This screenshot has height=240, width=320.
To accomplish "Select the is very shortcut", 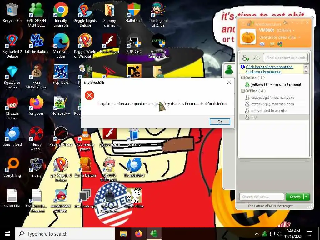I will point(36,168).
